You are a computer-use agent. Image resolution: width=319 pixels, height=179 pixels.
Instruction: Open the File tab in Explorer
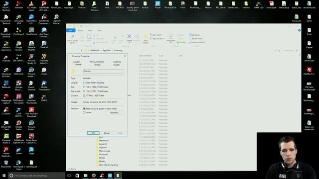tap(71, 30)
